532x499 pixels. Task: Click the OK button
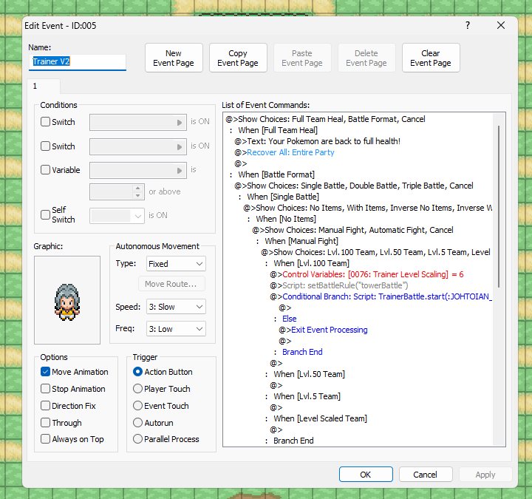pyautogui.click(x=366, y=475)
